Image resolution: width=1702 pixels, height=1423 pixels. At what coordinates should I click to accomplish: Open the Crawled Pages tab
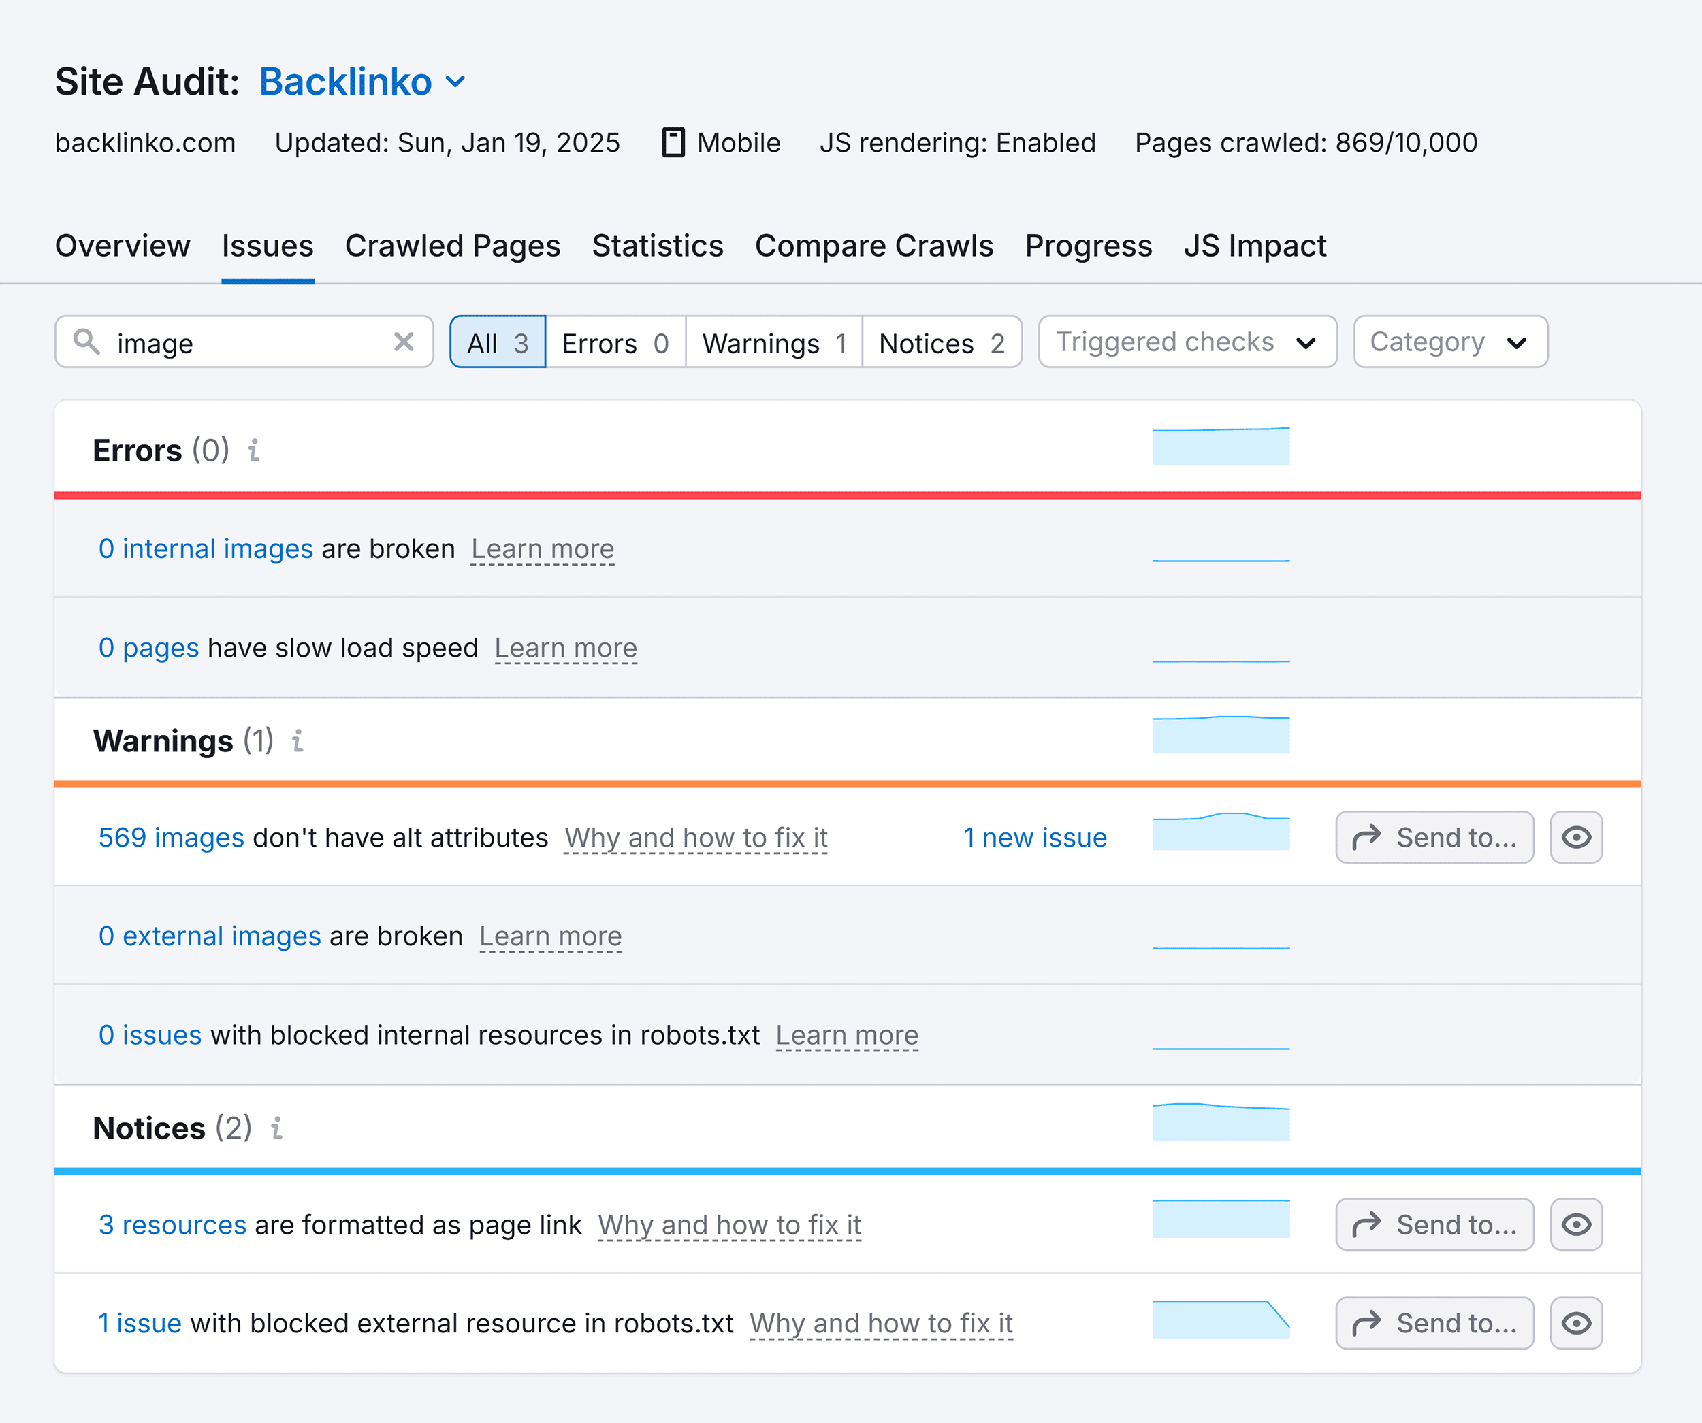pyautogui.click(x=452, y=246)
